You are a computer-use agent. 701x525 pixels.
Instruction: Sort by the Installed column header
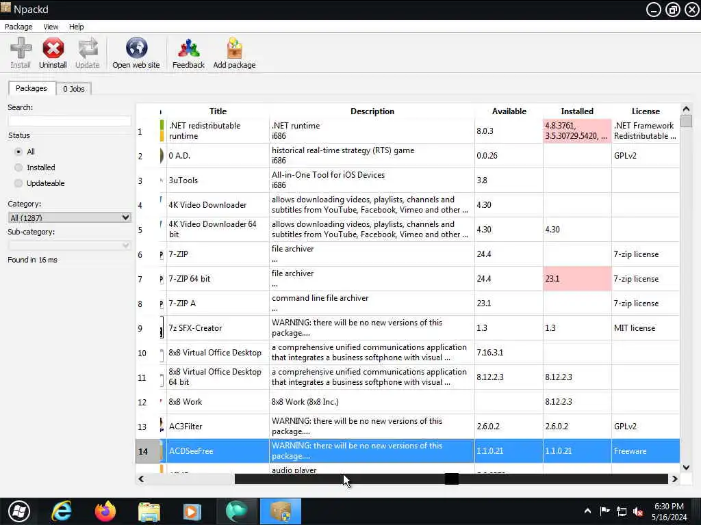click(x=577, y=111)
